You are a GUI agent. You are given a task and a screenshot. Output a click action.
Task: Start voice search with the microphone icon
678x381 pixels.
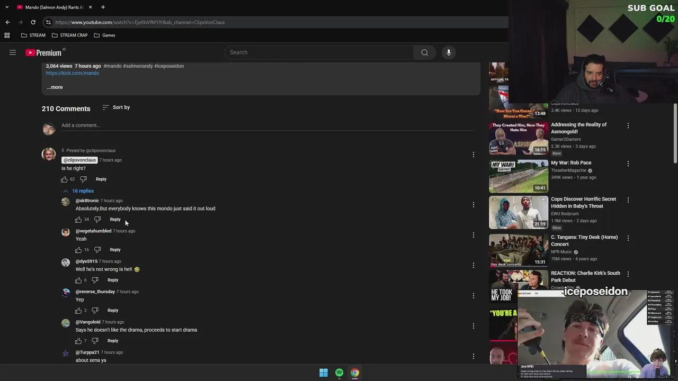(449, 52)
